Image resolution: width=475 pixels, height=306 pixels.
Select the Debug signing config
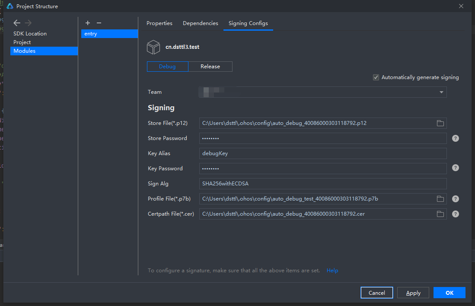tap(167, 67)
